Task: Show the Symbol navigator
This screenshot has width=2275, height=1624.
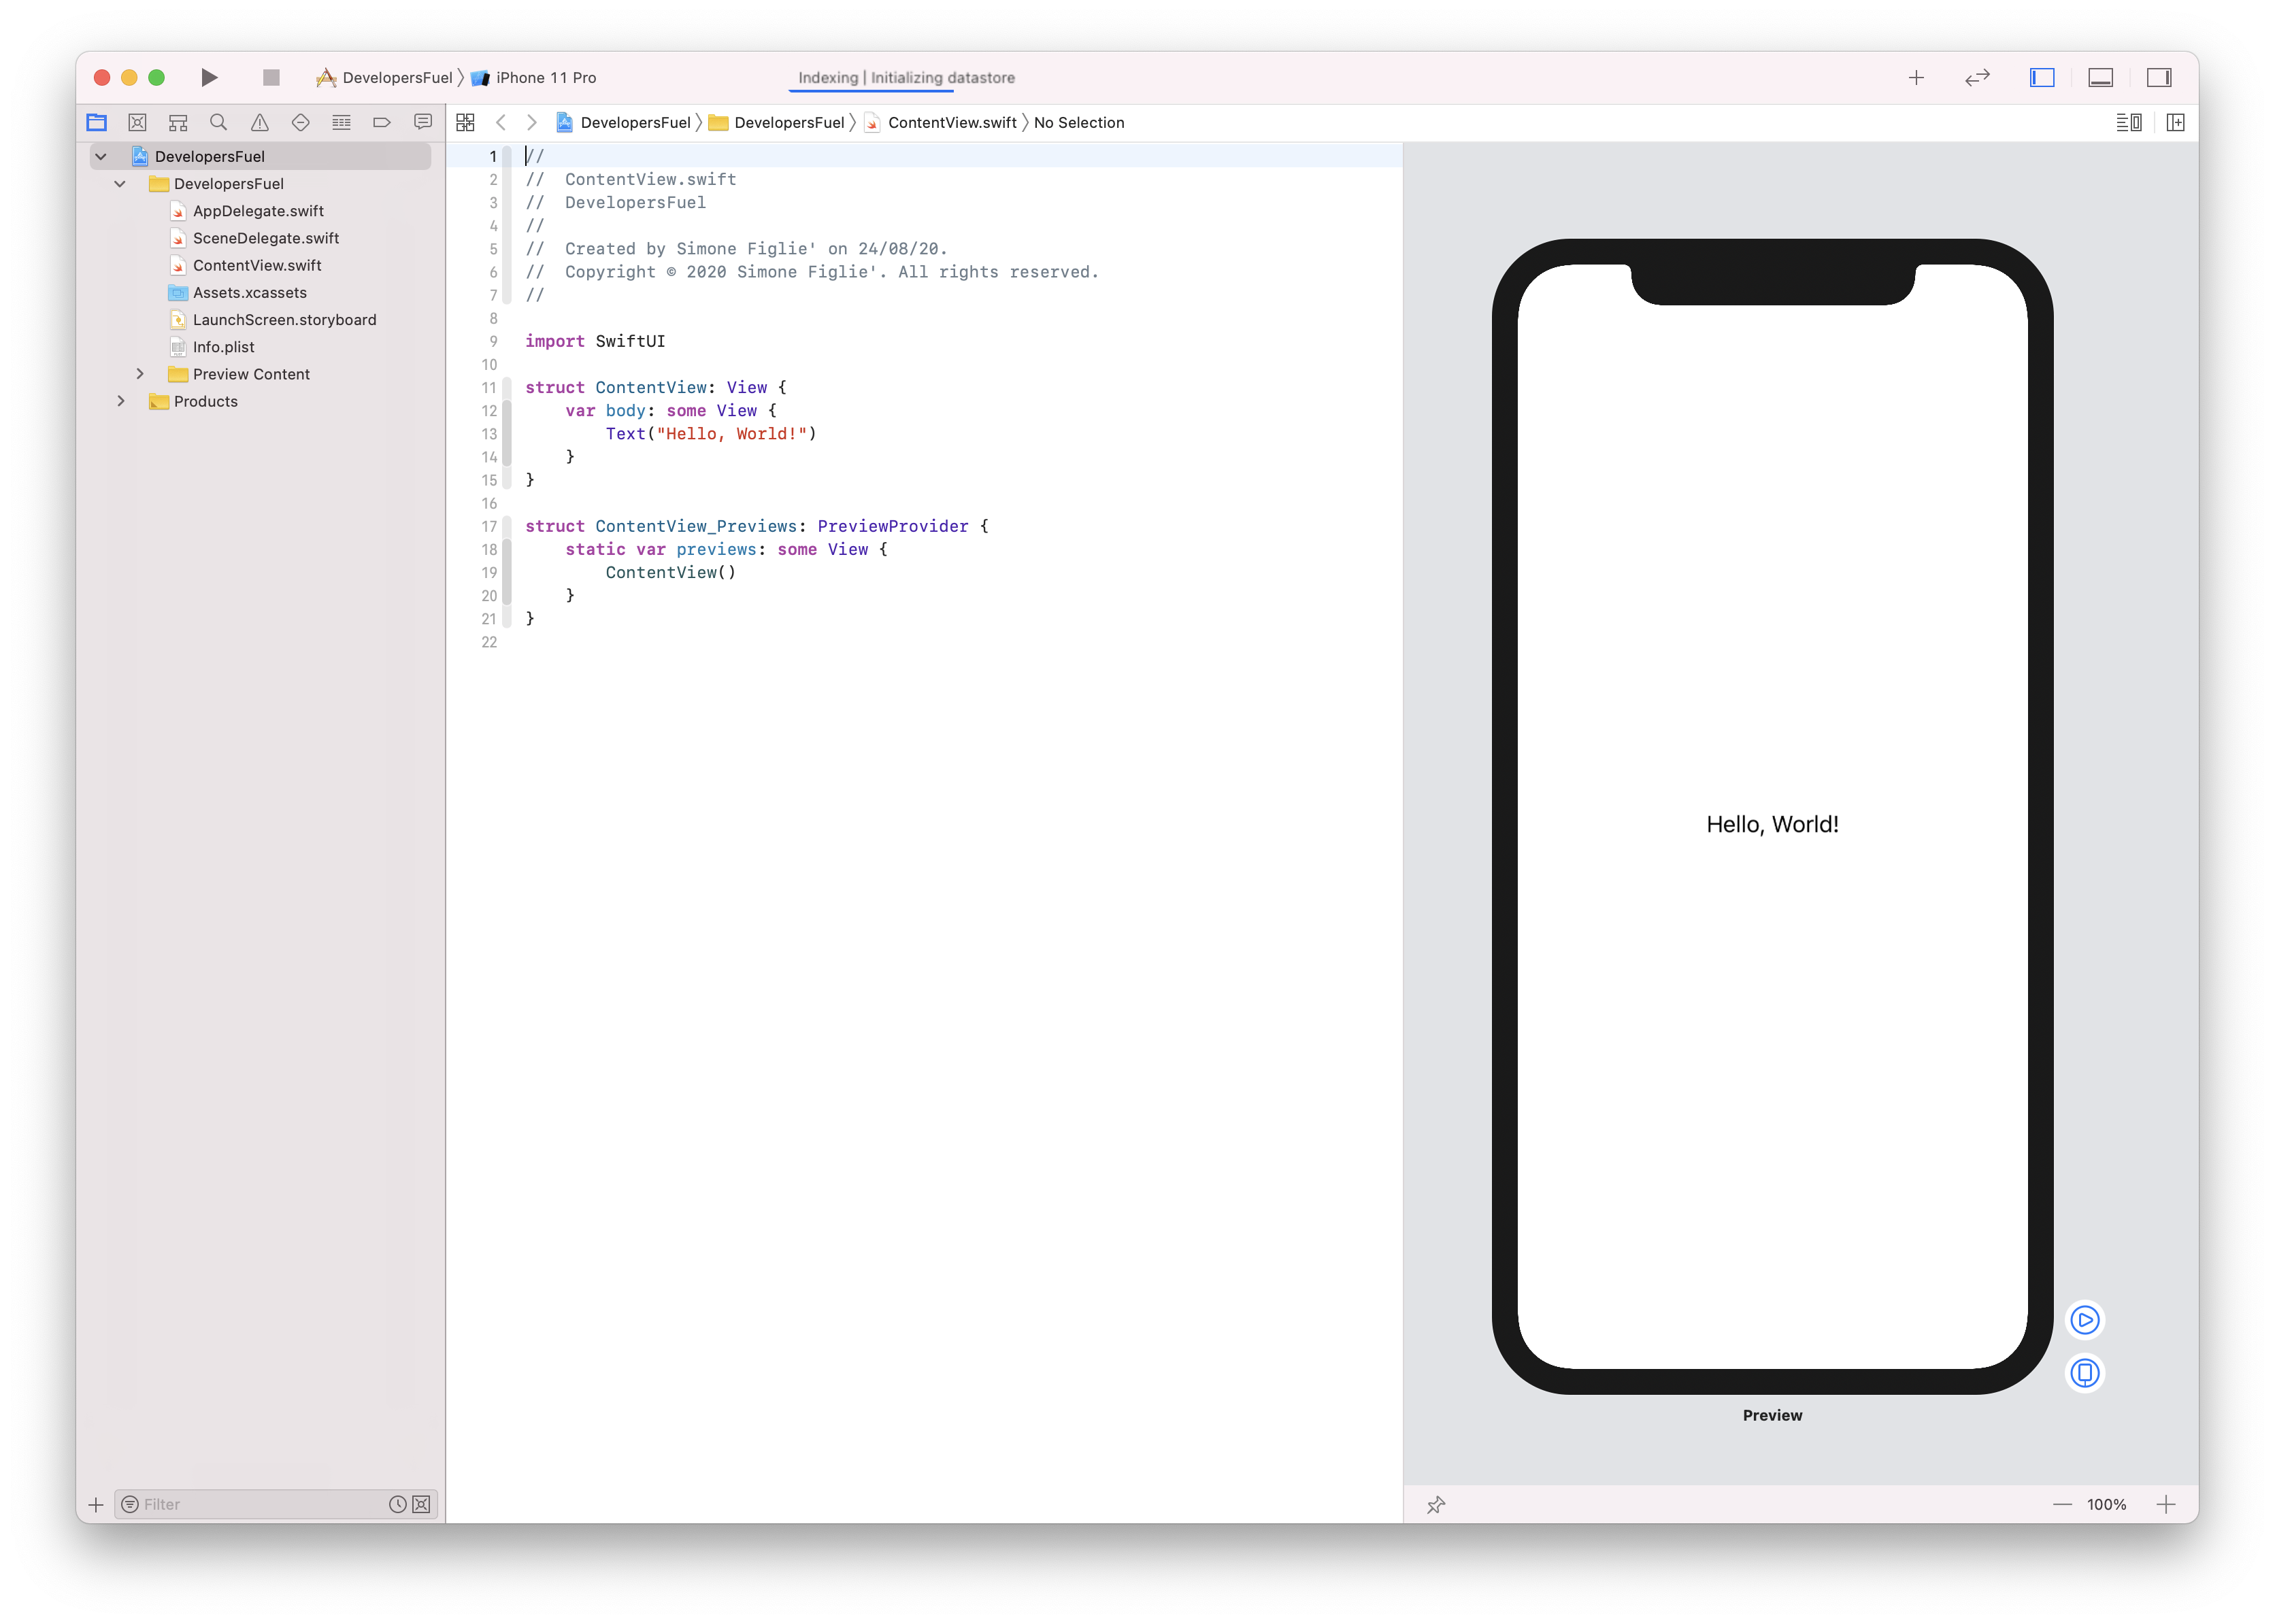Action: pyautogui.click(x=178, y=122)
